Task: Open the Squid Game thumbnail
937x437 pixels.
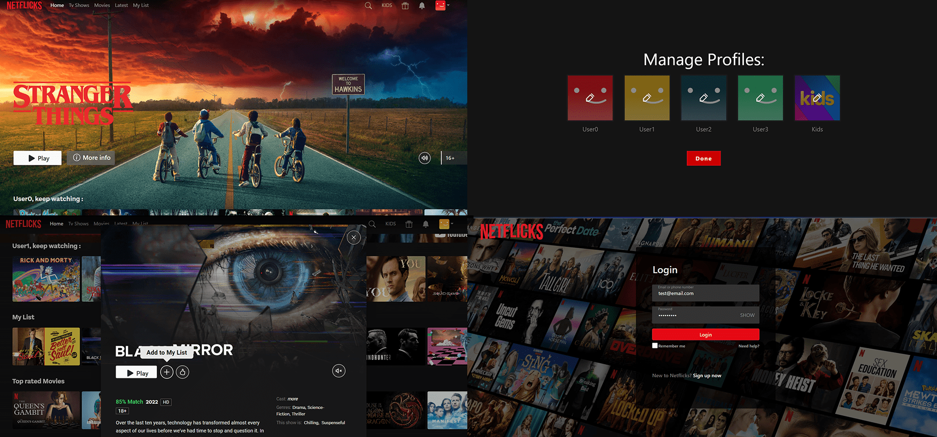Action: pos(447,278)
